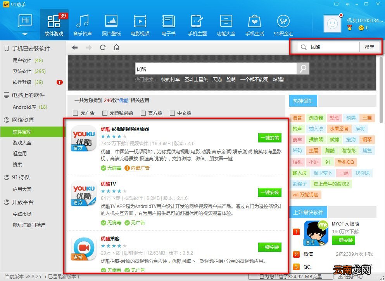Select 用户软件 (48) in sidebar
The height and width of the screenshot is (281, 385).
pyautogui.click(x=28, y=60)
